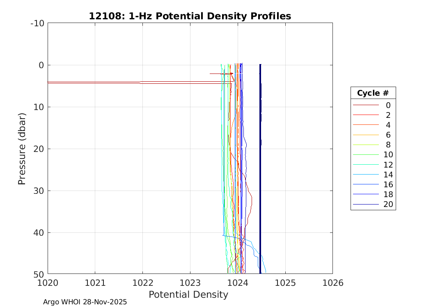This screenshot has height=308, width=431.
Task: Click the thick dark blue vertical profile line
Action: [x=260, y=164]
